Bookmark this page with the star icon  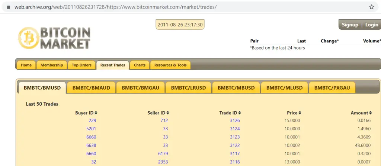click(371, 7)
